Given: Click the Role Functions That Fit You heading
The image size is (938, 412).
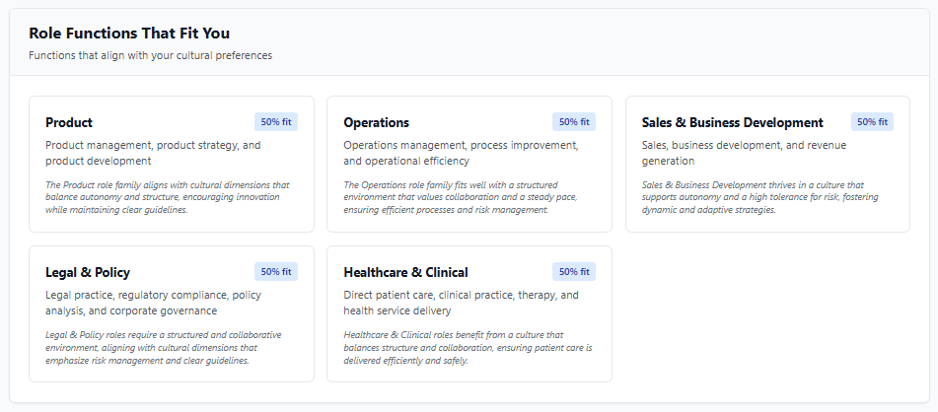Looking at the screenshot, I should [129, 34].
